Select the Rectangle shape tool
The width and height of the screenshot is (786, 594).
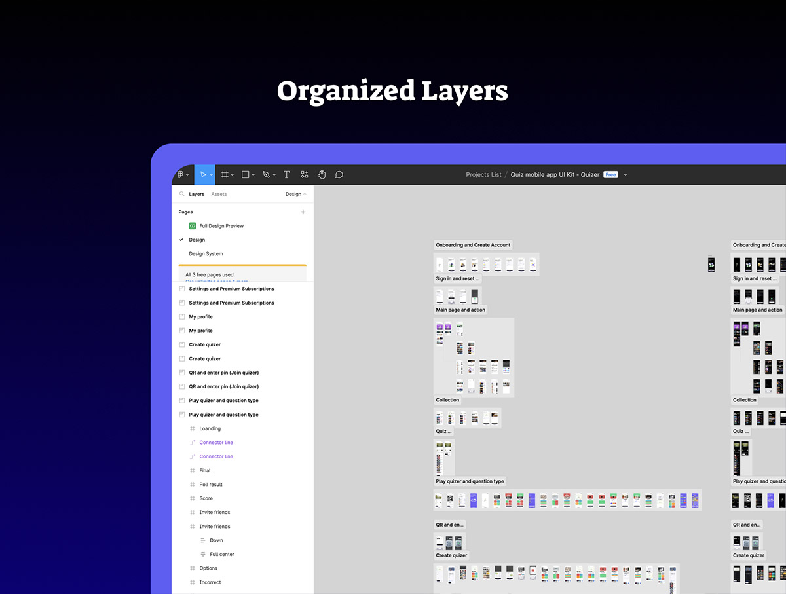coord(246,175)
